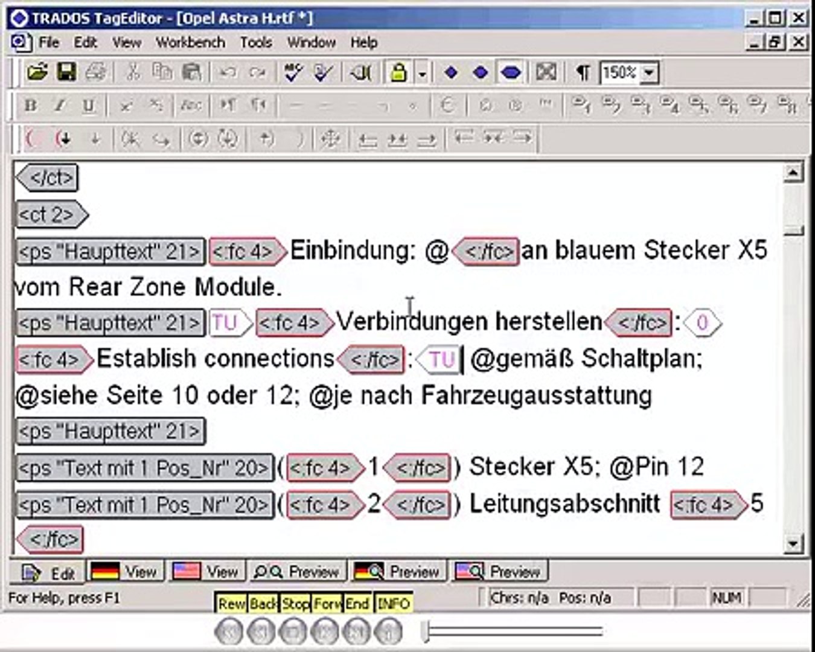Screen dimensions: 815x652
Task: Switch to the German flag Preview tab
Action: coord(398,570)
